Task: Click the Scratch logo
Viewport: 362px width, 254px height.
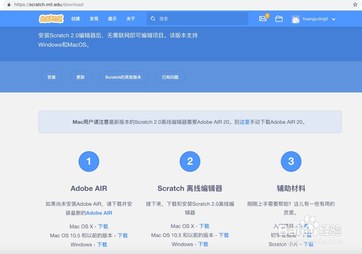Action: point(51,19)
